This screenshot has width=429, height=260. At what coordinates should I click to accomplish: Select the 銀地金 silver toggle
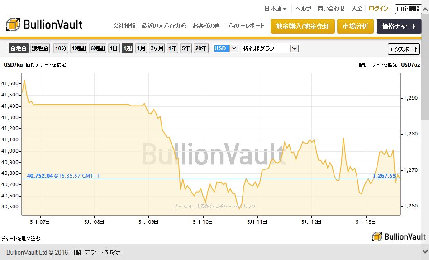[40, 48]
